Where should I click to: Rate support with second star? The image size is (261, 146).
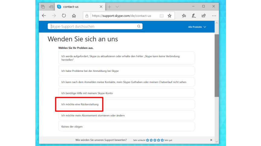[151, 140]
